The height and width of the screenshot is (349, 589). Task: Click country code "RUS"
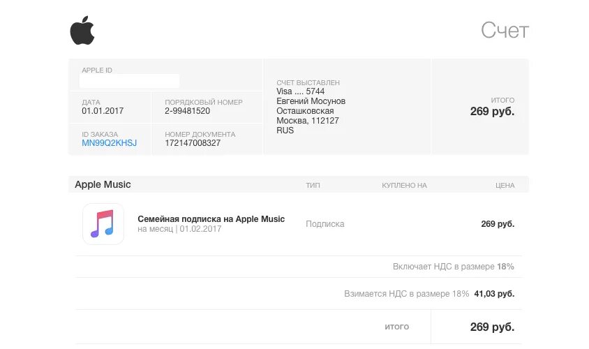(x=285, y=131)
